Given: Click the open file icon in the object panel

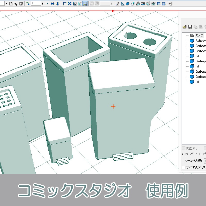Looking at the screenshot, I should [x=184, y=27].
